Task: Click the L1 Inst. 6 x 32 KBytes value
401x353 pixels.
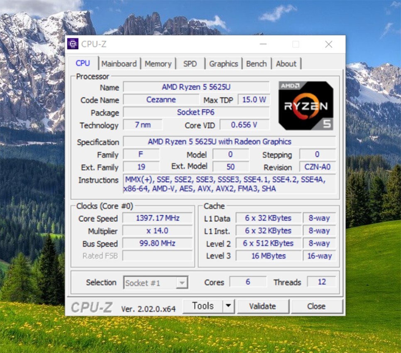Action: (x=269, y=231)
